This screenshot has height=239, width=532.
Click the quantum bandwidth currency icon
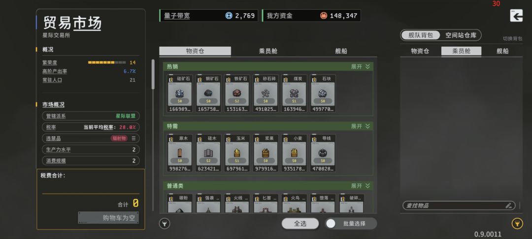(x=229, y=16)
